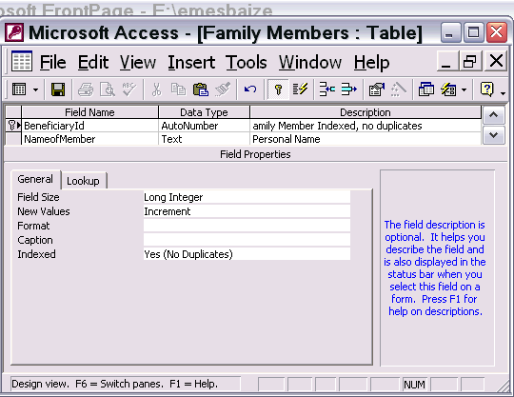Click the BeneficiaryId field name cell
The width and height of the screenshot is (514, 397).
click(89, 126)
